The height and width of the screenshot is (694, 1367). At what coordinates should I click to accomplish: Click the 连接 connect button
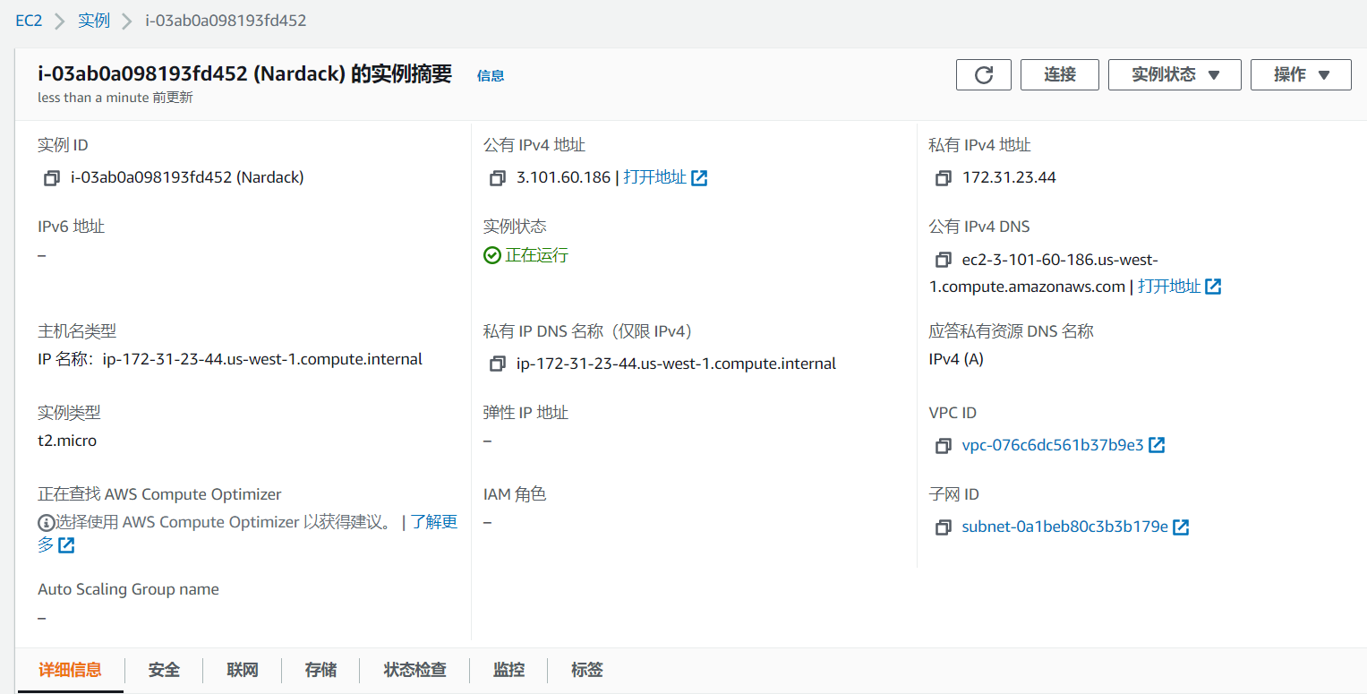[1060, 75]
